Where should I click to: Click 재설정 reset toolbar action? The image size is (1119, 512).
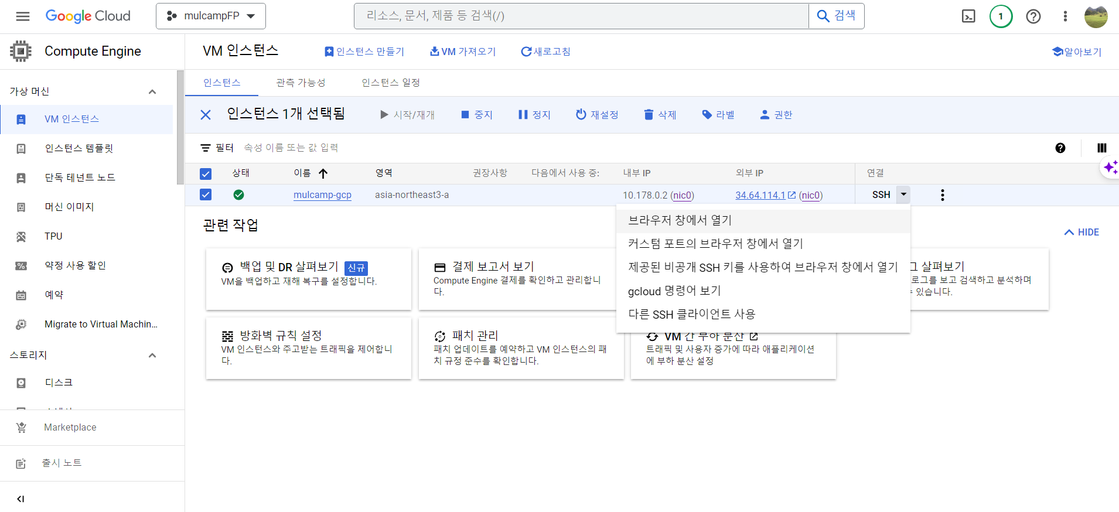(x=597, y=115)
